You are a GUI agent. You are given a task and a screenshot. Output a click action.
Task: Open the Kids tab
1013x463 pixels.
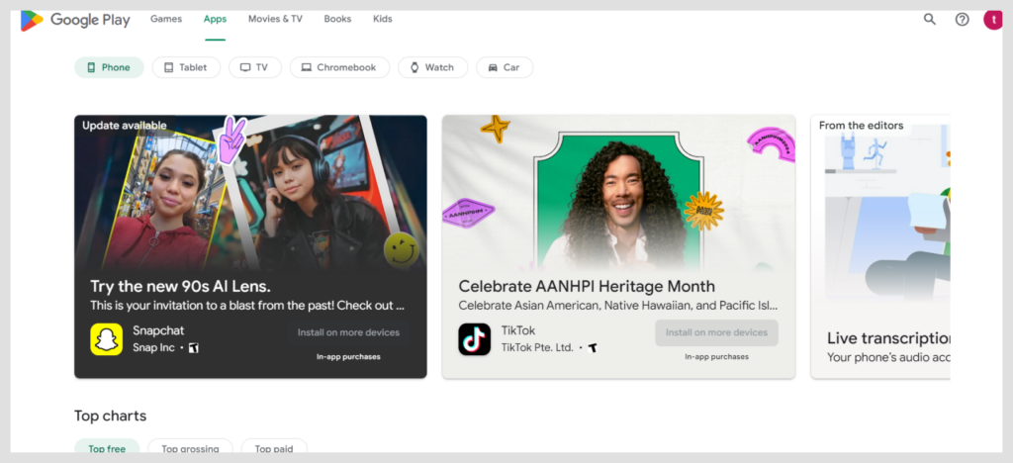(383, 19)
